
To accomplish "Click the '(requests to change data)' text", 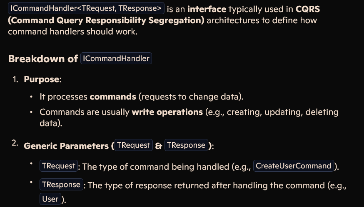I will (191, 97).
